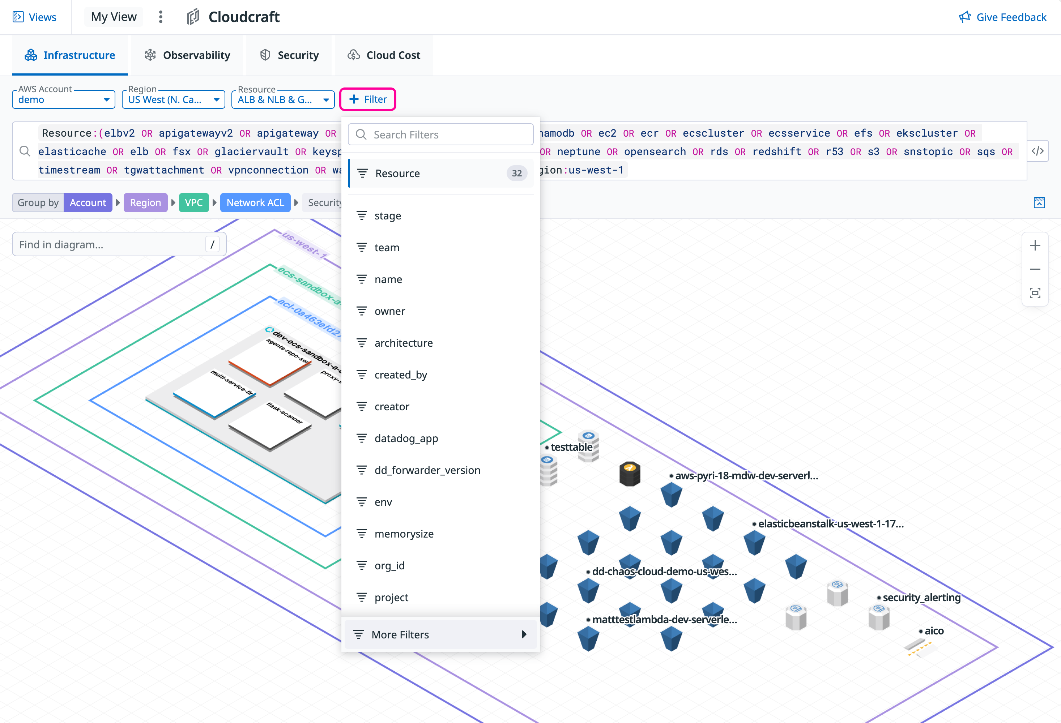Click the Network ACL group-by chip
The height and width of the screenshot is (723, 1061).
click(255, 203)
